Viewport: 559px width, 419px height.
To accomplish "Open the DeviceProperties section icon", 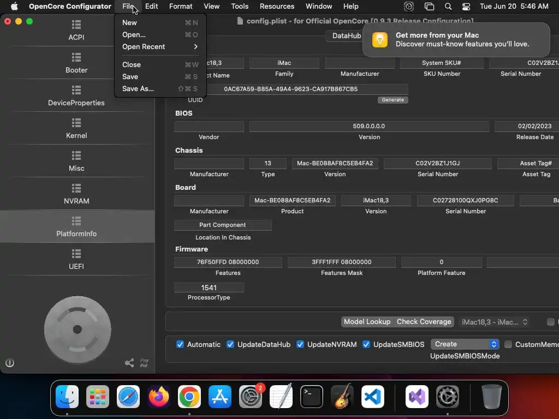I will coord(76,90).
